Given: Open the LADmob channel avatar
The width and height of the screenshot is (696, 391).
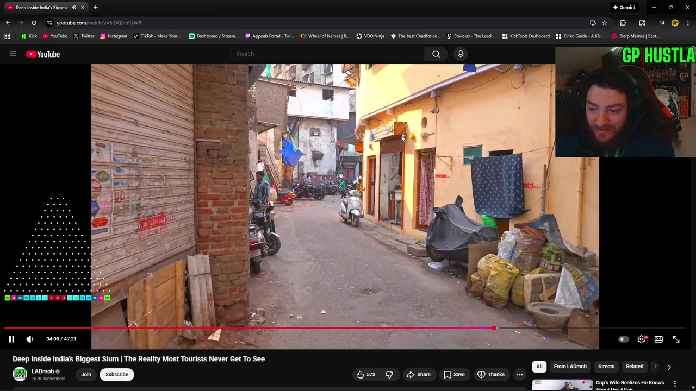Looking at the screenshot, I should 20,374.
